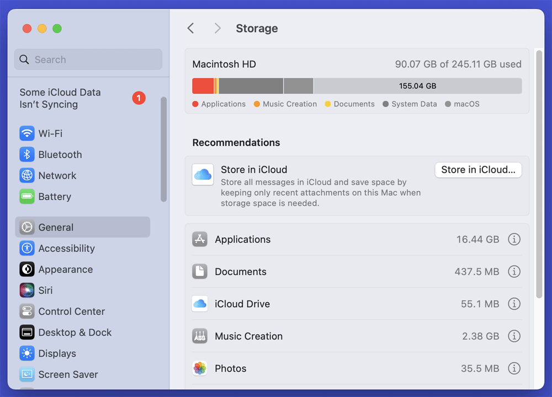Click inside the Search field
Screen dimensions: 552x397
88,59
